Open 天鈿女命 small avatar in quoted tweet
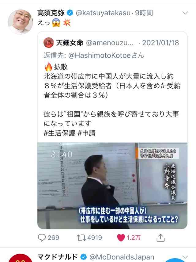Viewport: 196px width, 262px height. click(x=49, y=43)
